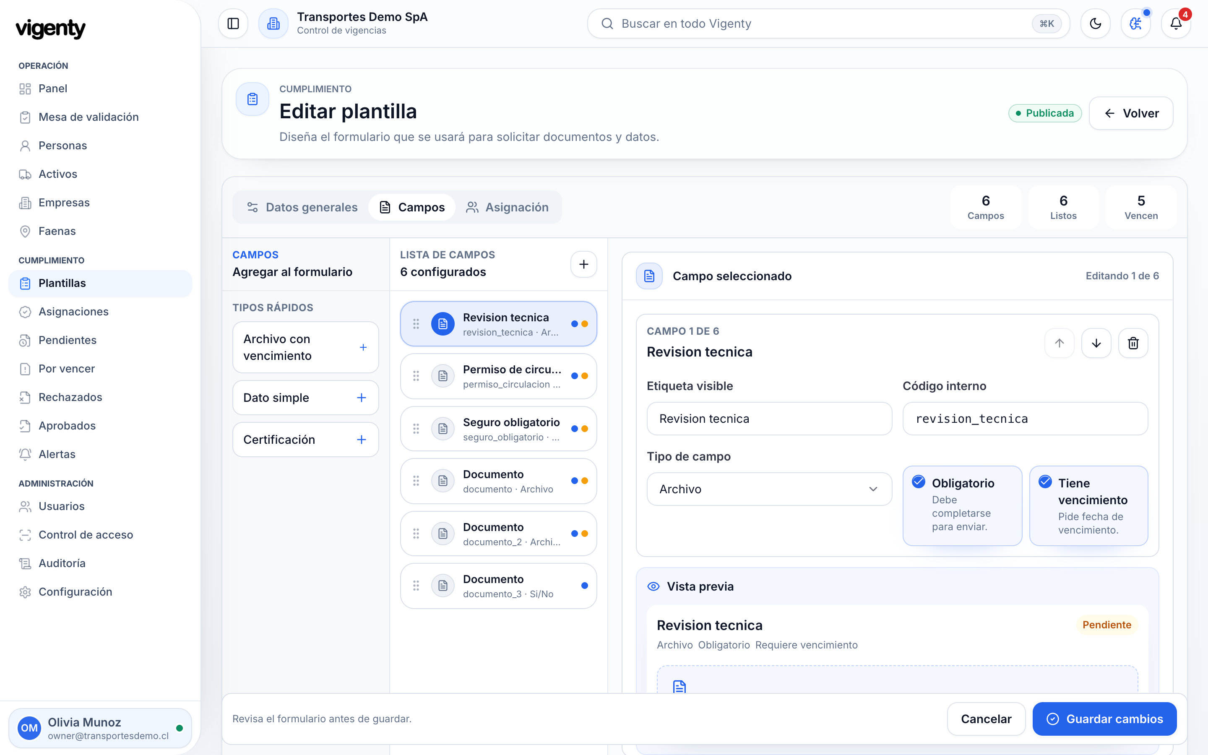Open the AI assistant icon in the header
The width and height of the screenshot is (1208, 755).
point(1135,23)
